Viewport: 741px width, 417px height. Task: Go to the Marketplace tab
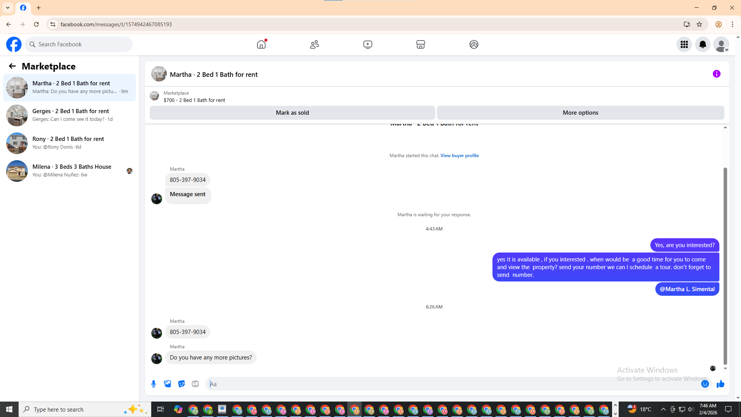point(420,44)
